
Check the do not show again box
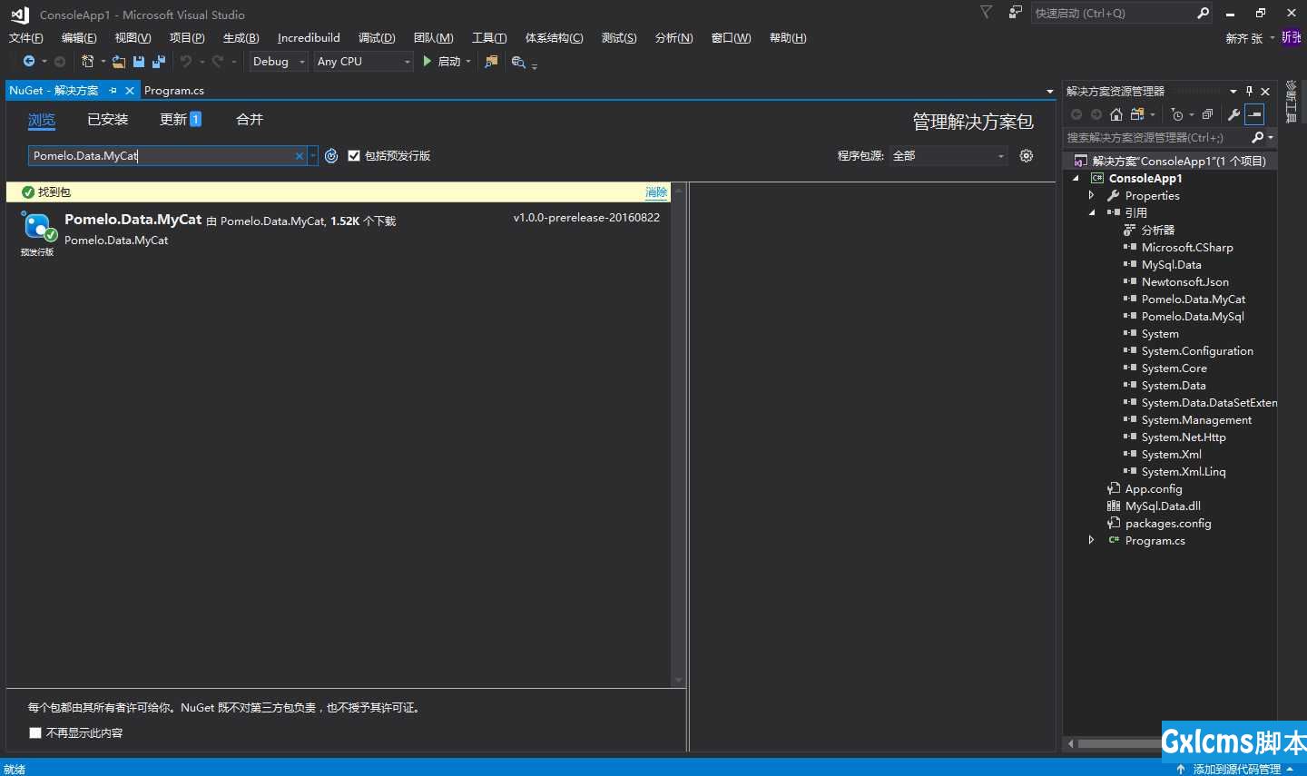[35, 732]
